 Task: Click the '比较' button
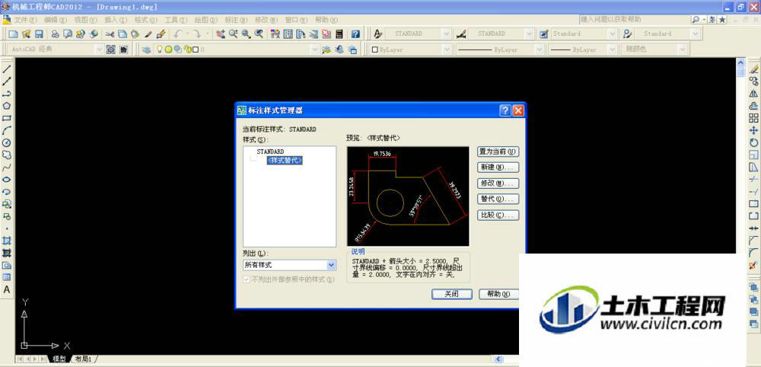(x=498, y=215)
